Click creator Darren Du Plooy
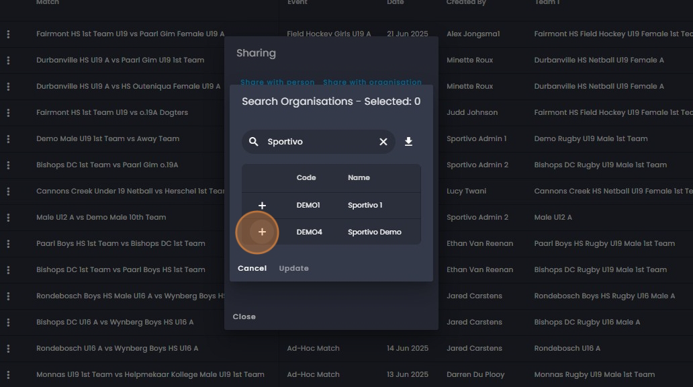Image resolution: width=693 pixels, height=387 pixels. tap(475, 375)
